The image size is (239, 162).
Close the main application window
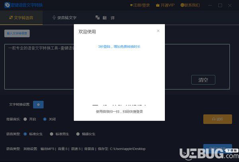pos(230,6)
